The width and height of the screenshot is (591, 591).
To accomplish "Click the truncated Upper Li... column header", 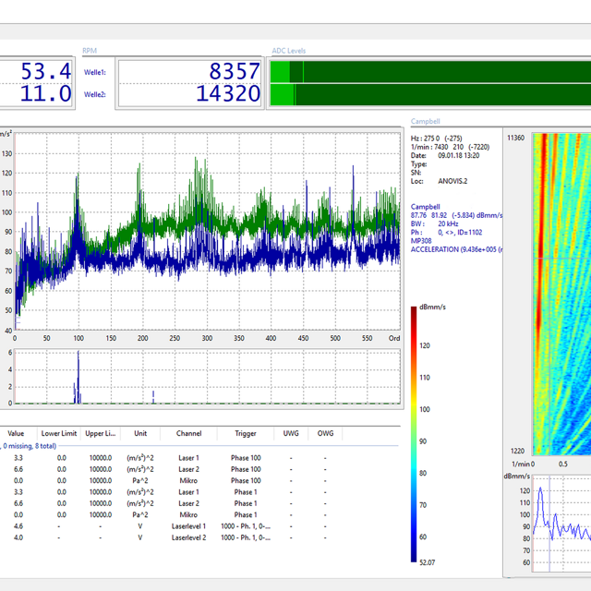I will [101, 433].
